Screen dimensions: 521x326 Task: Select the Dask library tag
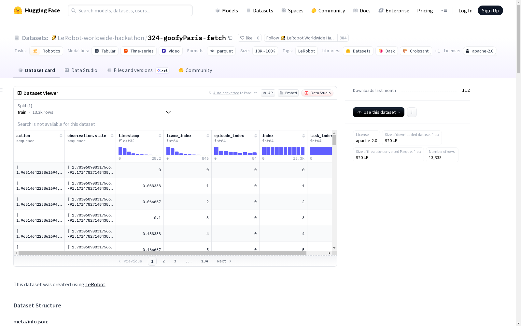(x=387, y=51)
